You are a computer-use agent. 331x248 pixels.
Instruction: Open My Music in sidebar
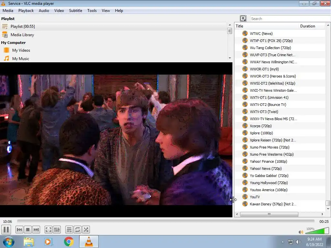113,59
